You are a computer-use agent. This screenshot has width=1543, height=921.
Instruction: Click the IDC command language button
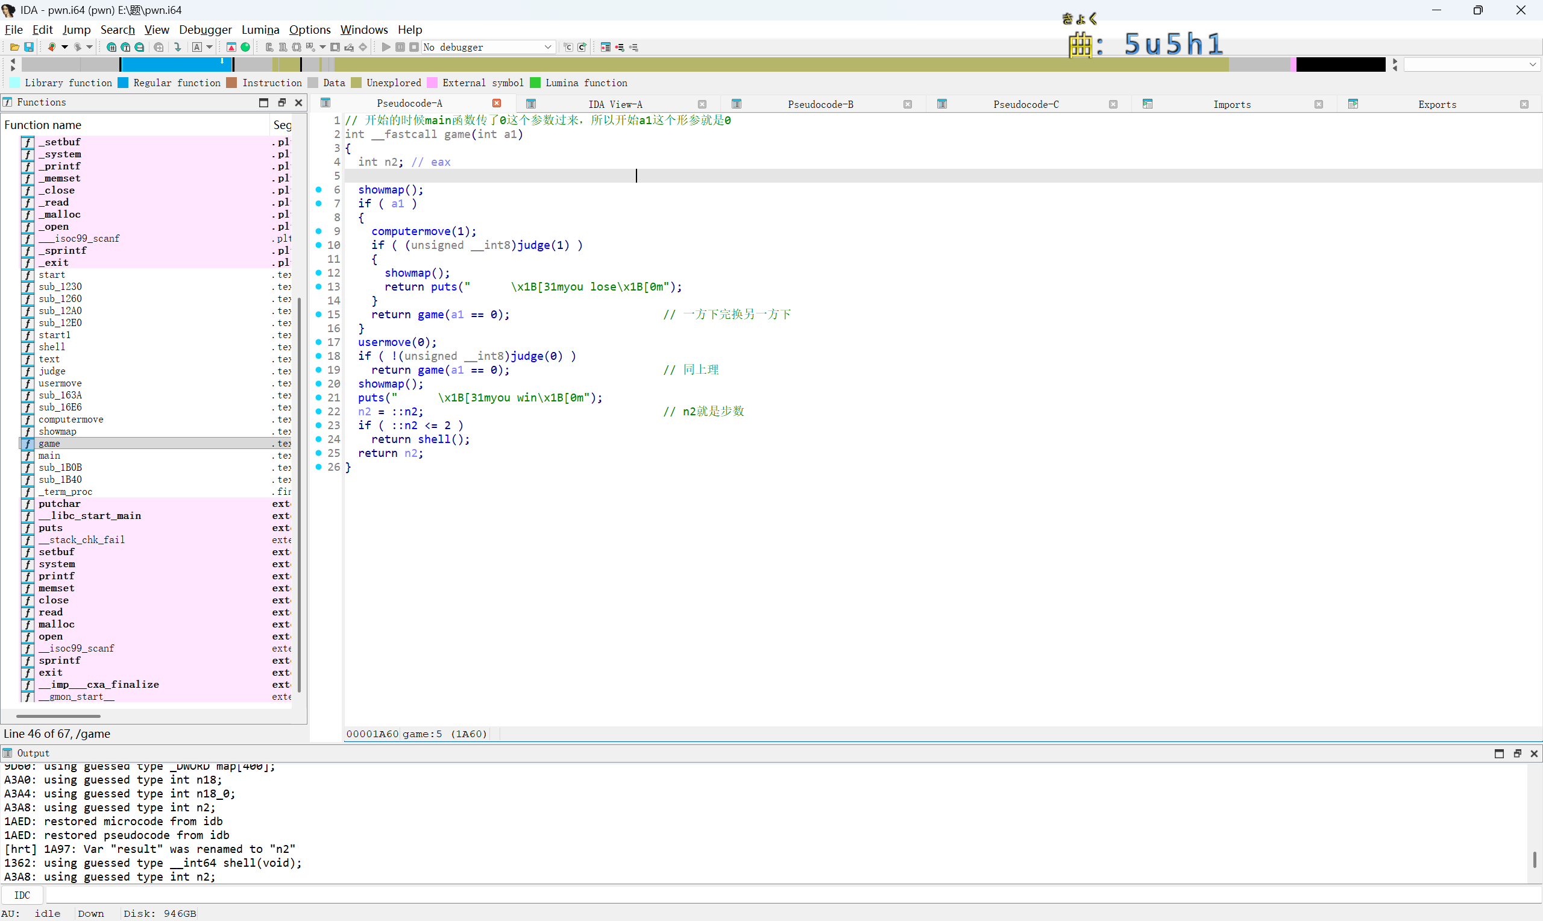tap(22, 895)
